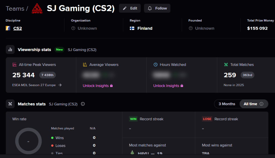Click the All-time Peak Viewers chart icon
275x158 pixels.
point(15,64)
